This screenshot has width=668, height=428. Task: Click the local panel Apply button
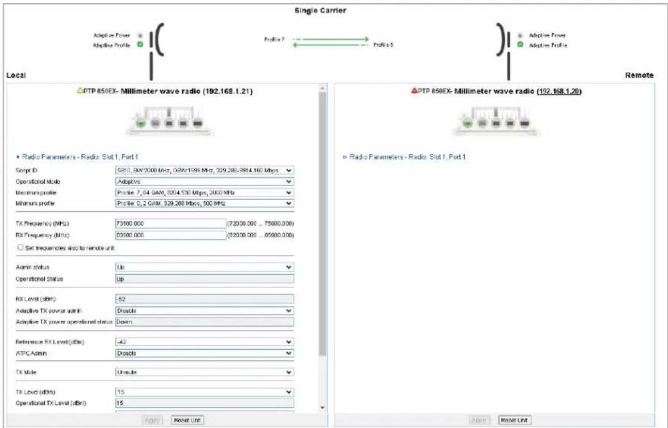152,420
